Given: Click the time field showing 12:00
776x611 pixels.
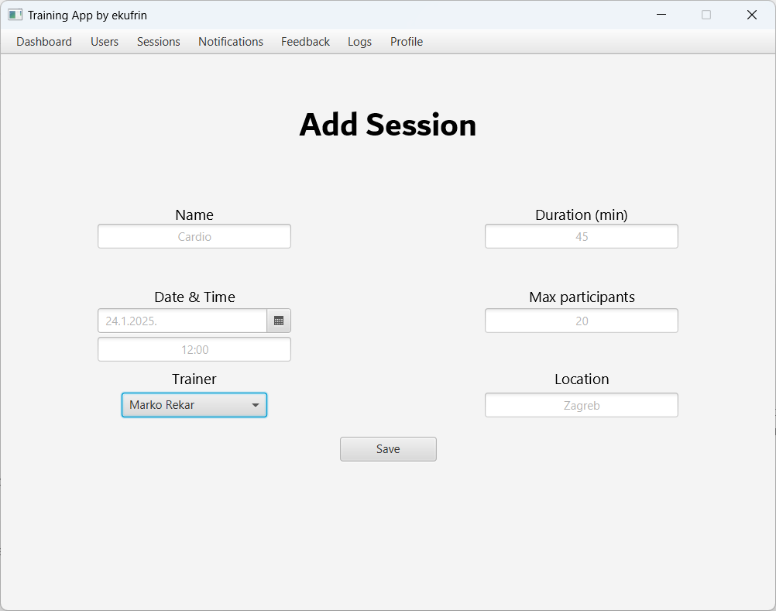Looking at the screenshot, I should point(194,350).
